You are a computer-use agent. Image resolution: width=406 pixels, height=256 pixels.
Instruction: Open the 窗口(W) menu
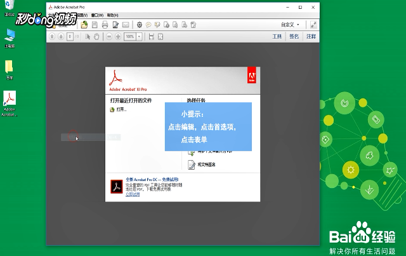tap(97, 15)
